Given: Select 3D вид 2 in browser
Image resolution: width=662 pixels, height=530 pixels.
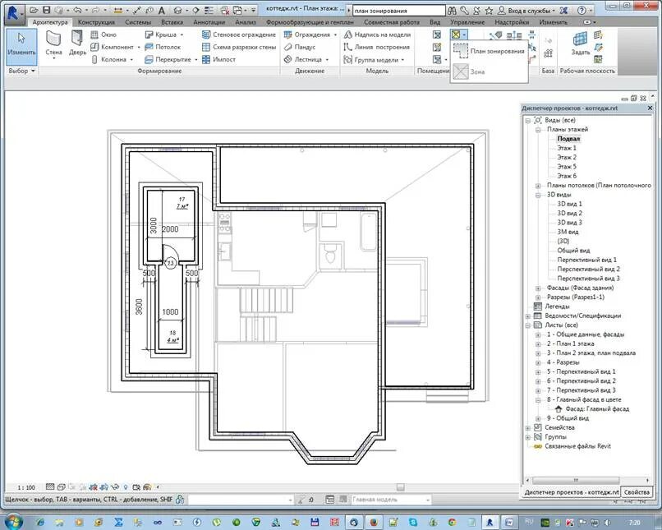Looking at the screenshot, I should (x=569, y=214).
